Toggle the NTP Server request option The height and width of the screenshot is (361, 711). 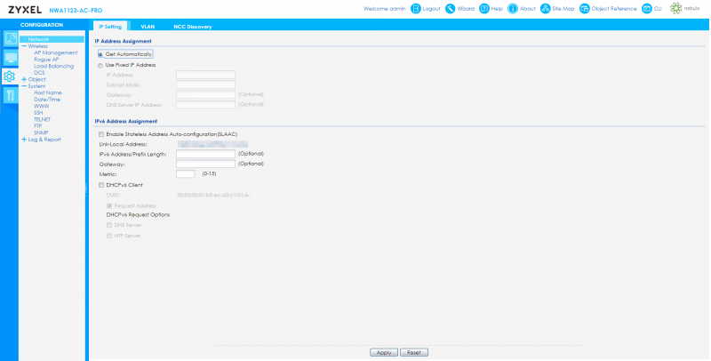coord(109,236)
